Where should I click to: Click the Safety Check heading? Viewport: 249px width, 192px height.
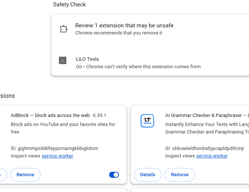point(69,5)
